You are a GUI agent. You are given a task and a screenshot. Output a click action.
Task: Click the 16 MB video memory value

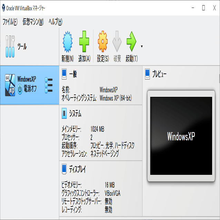tap(110, 185)
